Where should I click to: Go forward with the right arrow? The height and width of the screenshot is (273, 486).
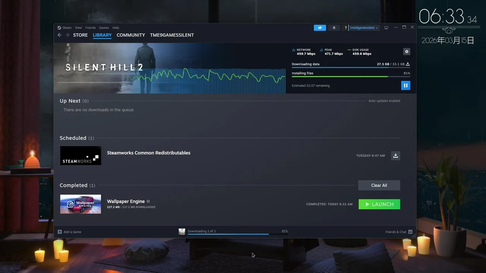tap(67, 35)
